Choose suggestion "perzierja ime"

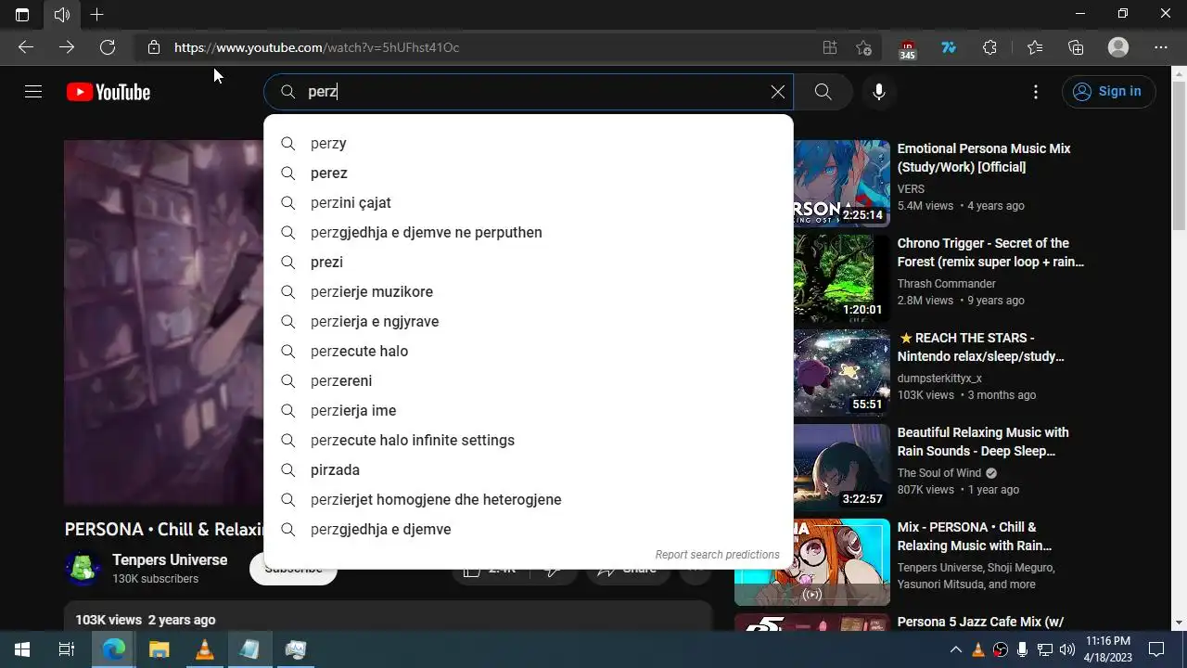(529, 410)
